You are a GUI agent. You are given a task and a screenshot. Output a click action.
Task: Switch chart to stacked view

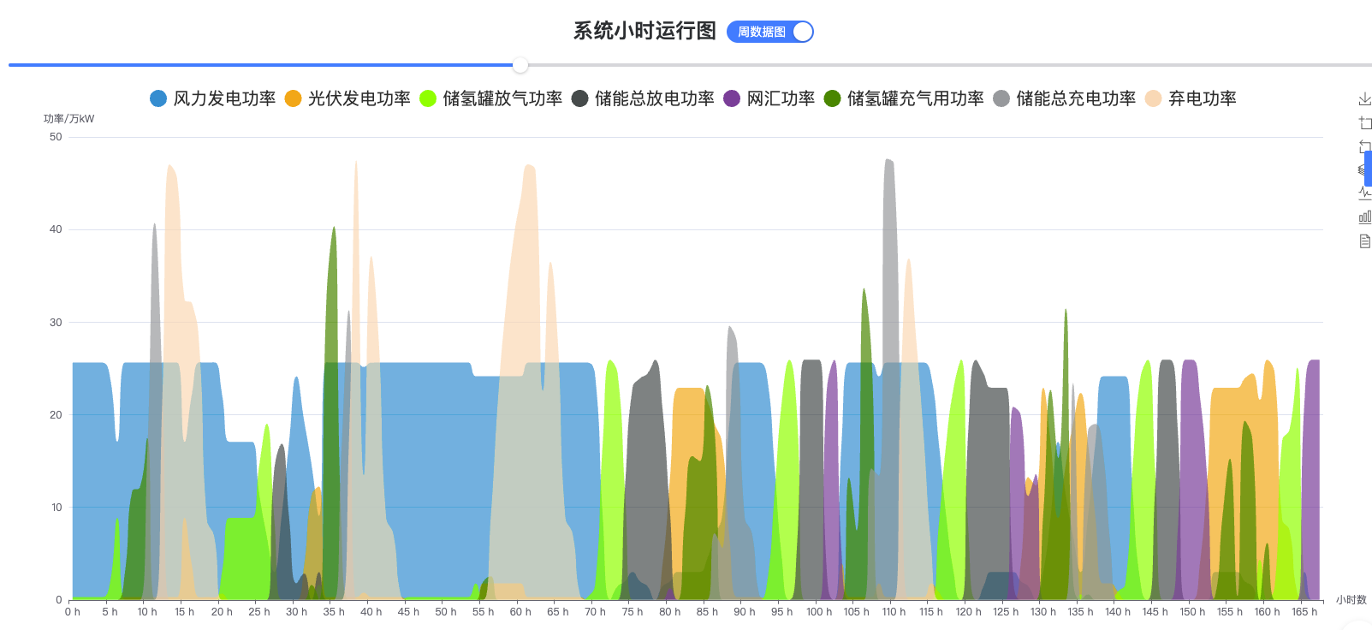click(1361, 169)
